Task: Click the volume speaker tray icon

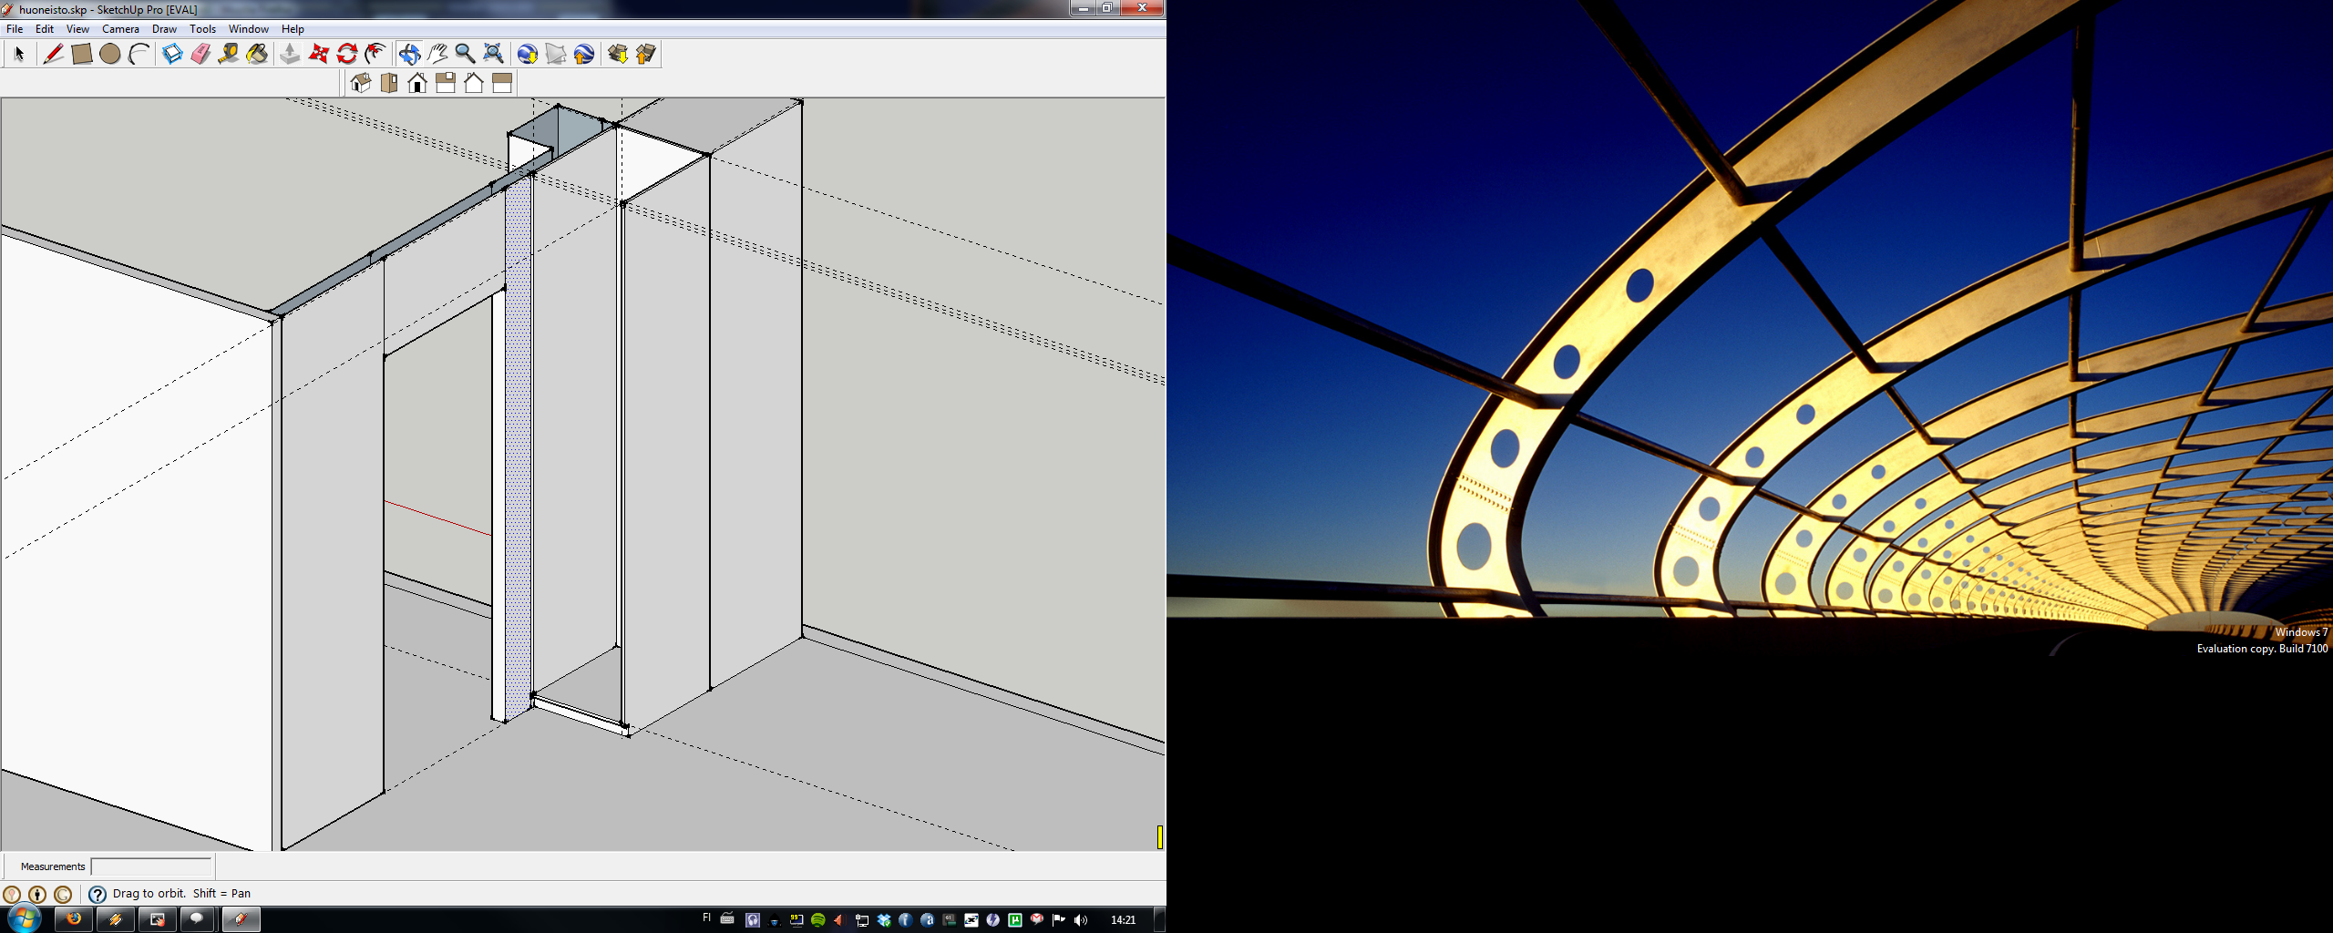Action: tap(1081, 920)
